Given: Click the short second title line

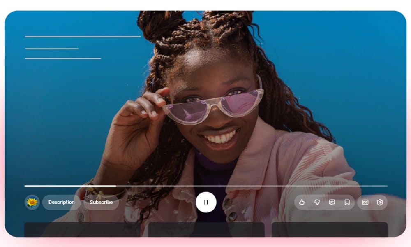Looking at the screenshot, I should [x=51, y=49].
